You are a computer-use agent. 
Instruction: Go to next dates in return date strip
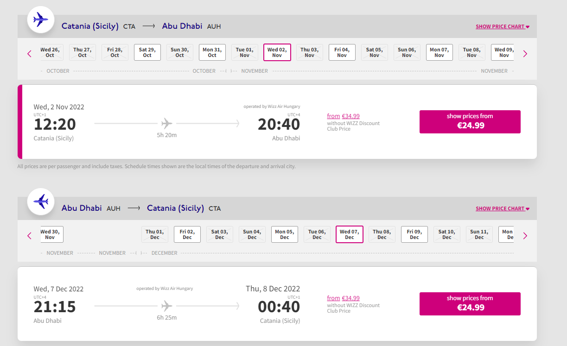click(525, 236)
